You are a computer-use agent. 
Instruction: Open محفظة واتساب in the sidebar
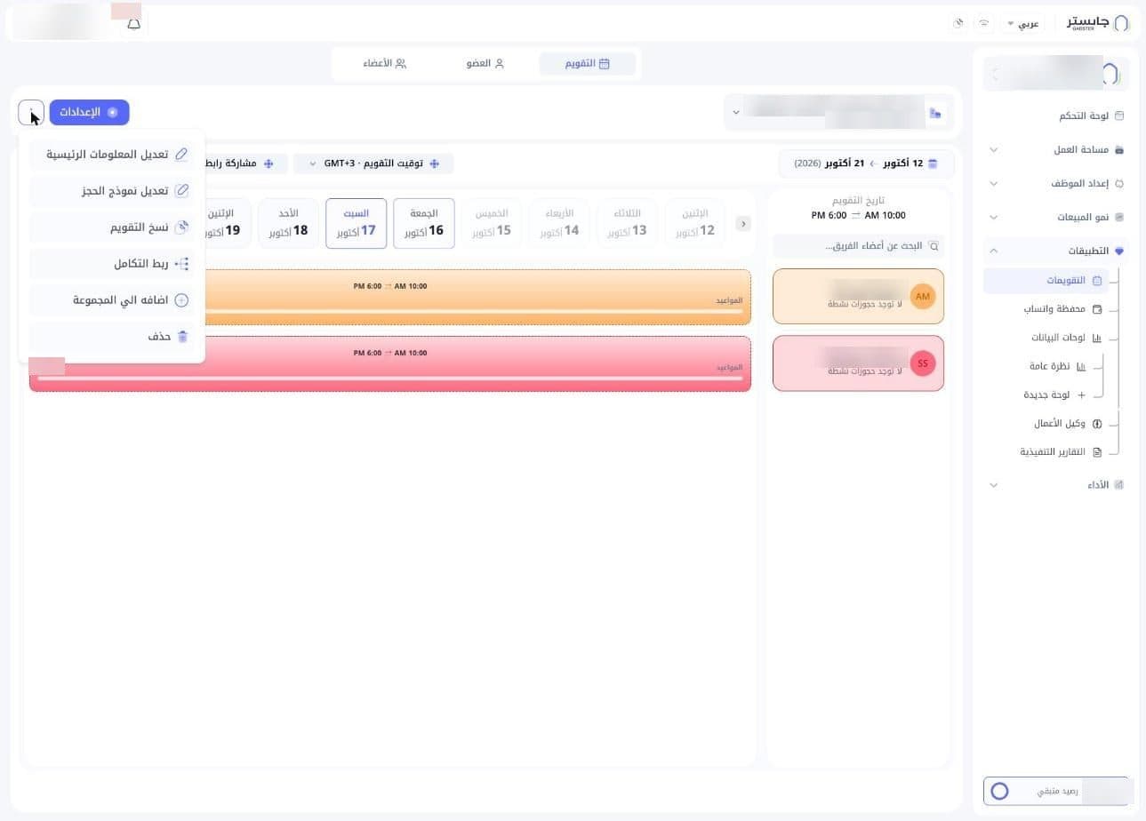[1062, 309]
